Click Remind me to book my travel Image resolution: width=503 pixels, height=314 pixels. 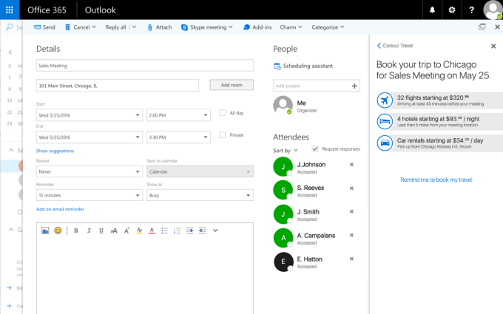pos(436,180)
